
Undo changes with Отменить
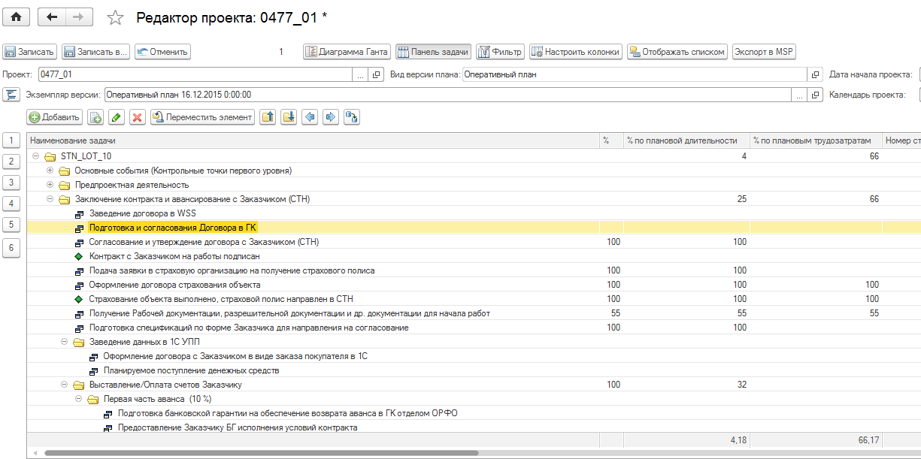click(x=162, y=52)
